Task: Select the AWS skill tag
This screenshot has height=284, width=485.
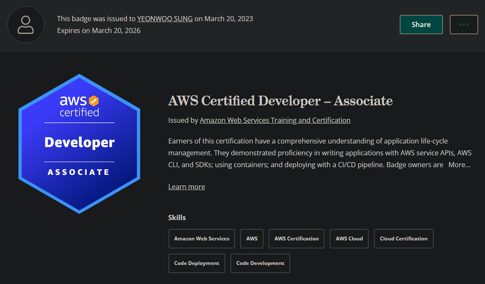Action: pyautogui.click(x=252, y=239)
